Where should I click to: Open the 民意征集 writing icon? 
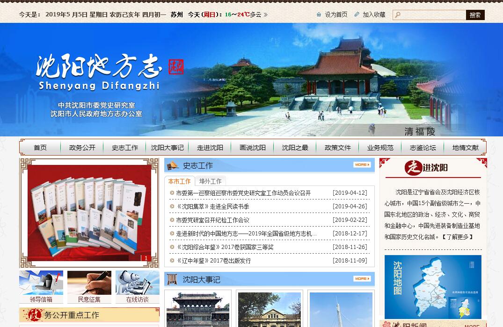click(89, 283)
